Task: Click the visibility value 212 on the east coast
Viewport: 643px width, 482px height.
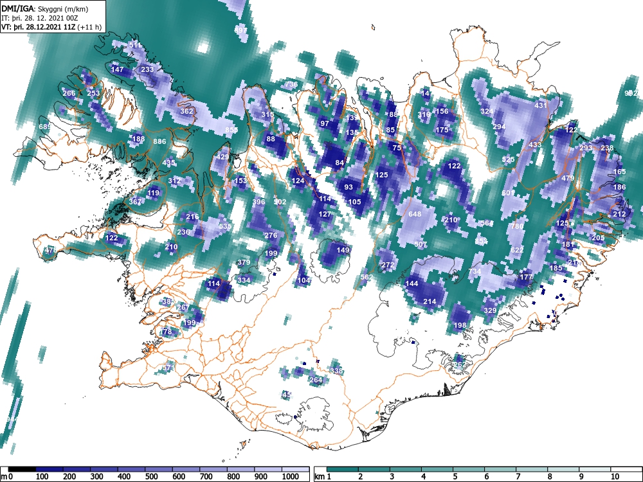Action: pos(619,214)
